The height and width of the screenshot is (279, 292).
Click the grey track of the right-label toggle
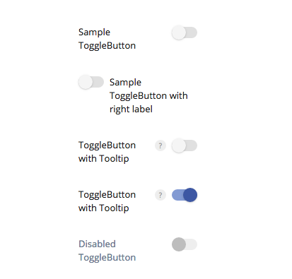(98, 82)
